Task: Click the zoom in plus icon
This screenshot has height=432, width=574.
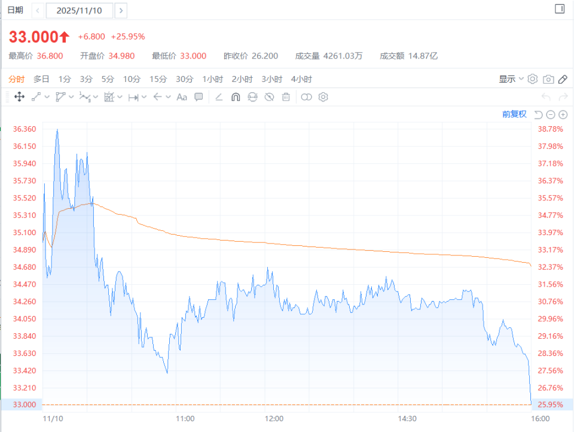Action: coord(563,114)
